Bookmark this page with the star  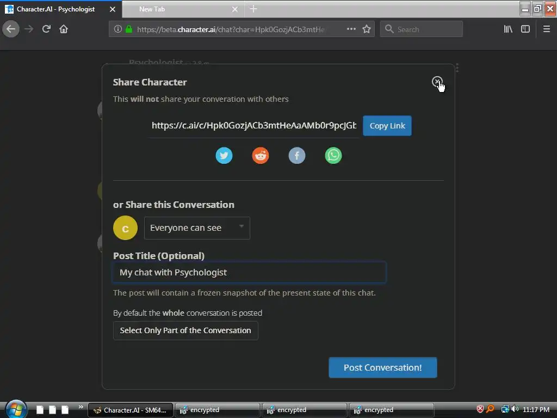click(367, 29)
